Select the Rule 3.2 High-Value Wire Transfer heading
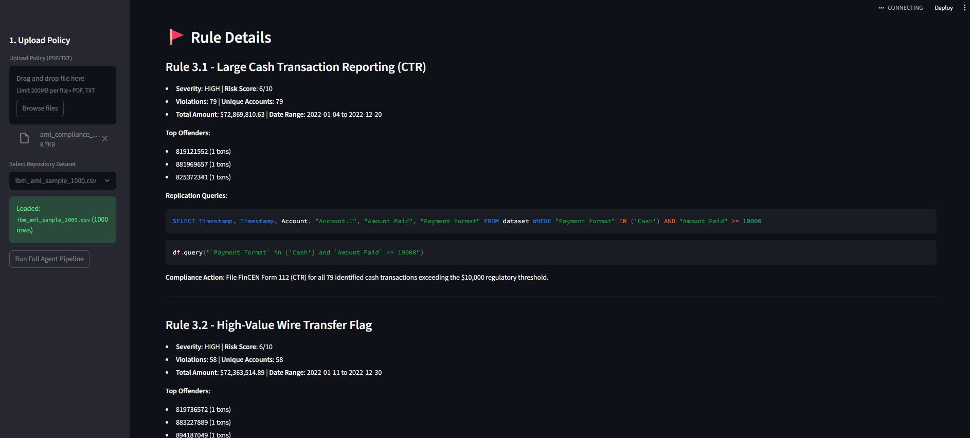This screenshot has height=438, width=970. coord(268,325)
